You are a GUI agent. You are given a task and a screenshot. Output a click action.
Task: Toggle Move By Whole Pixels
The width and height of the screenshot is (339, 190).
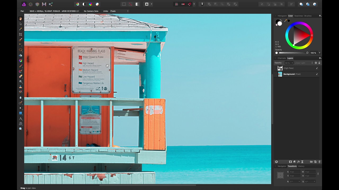point(183,4)
